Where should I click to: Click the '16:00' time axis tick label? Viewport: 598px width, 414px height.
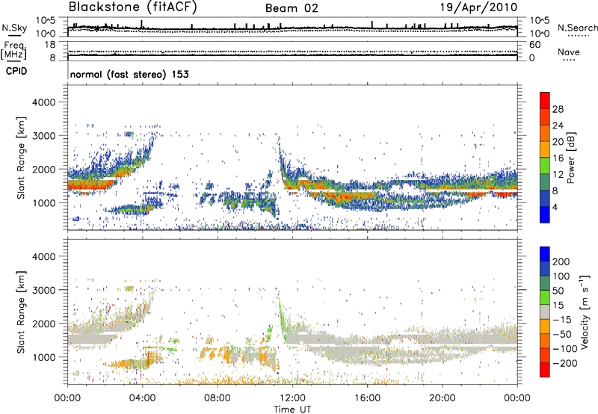point(367,398)
